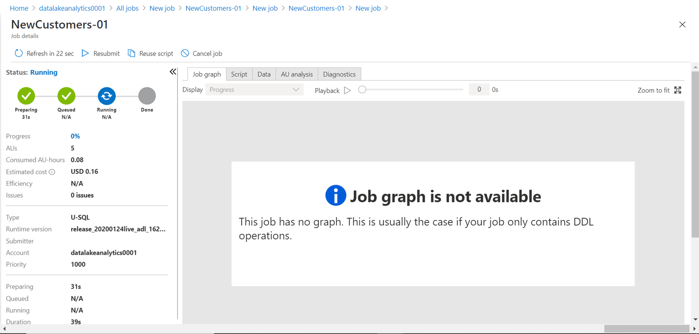
Task: Click the USD 0.16 estimated cost value
Action: (85, 171)
